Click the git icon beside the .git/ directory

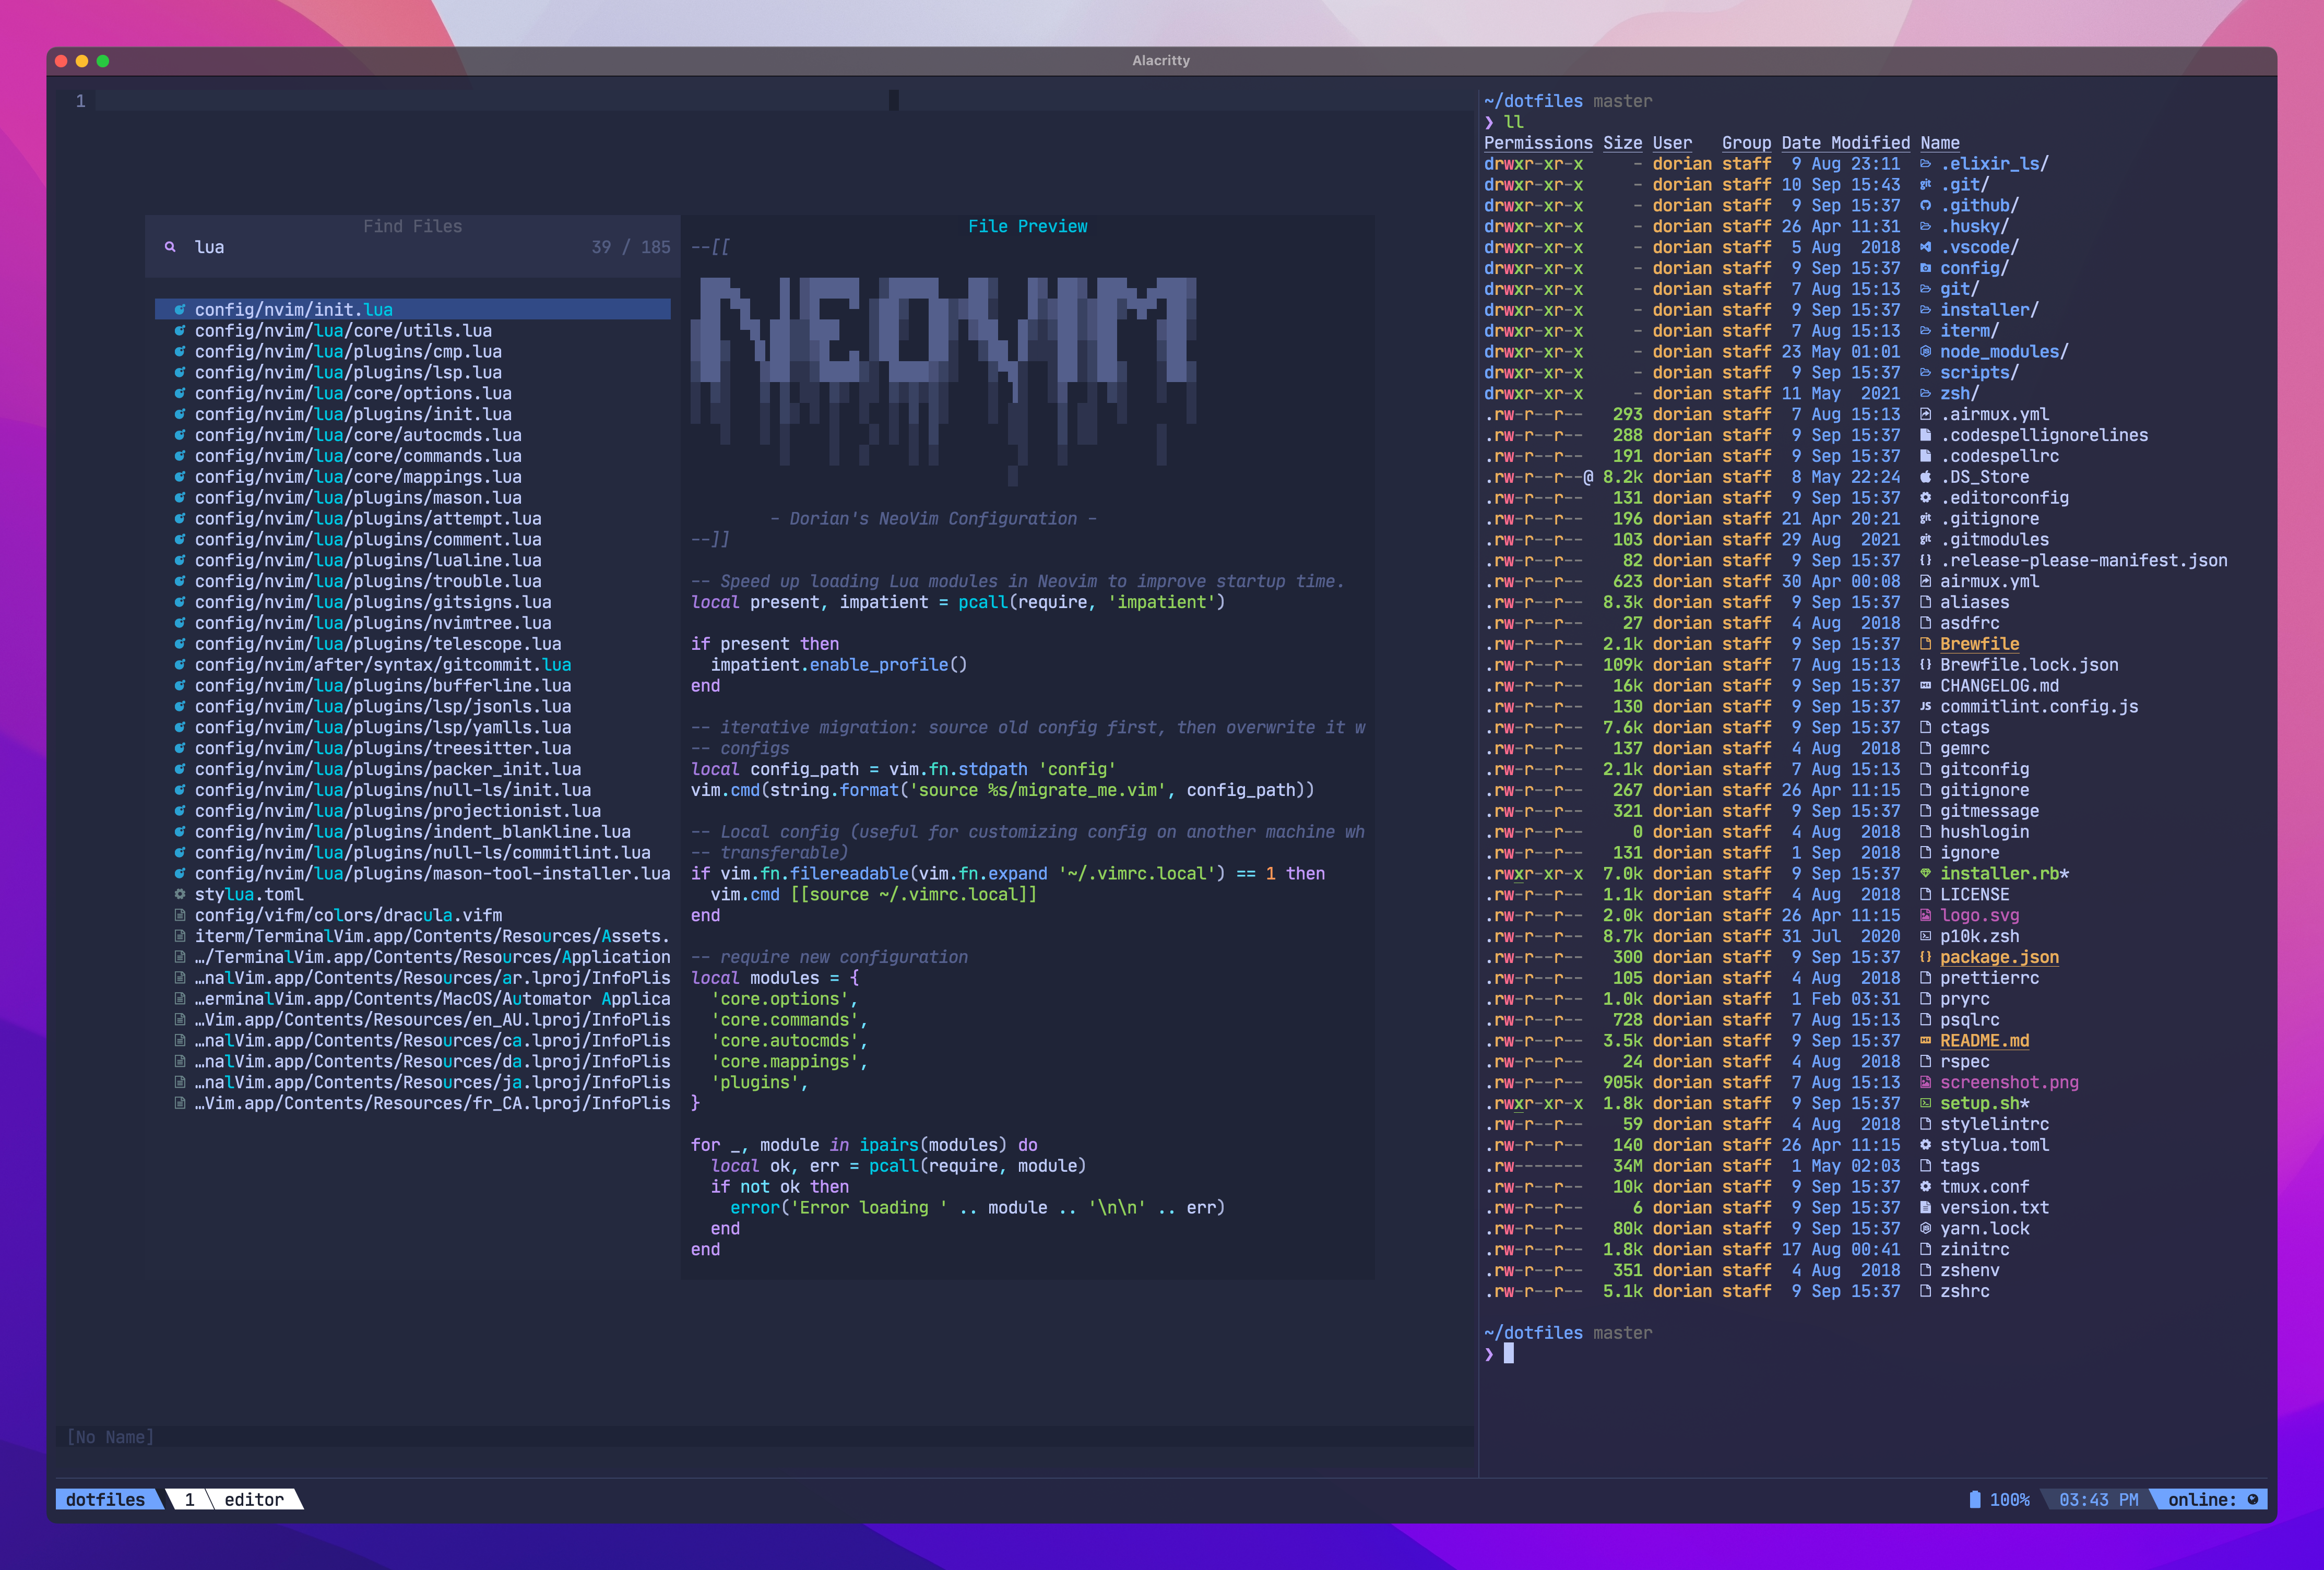point(1925,185)
